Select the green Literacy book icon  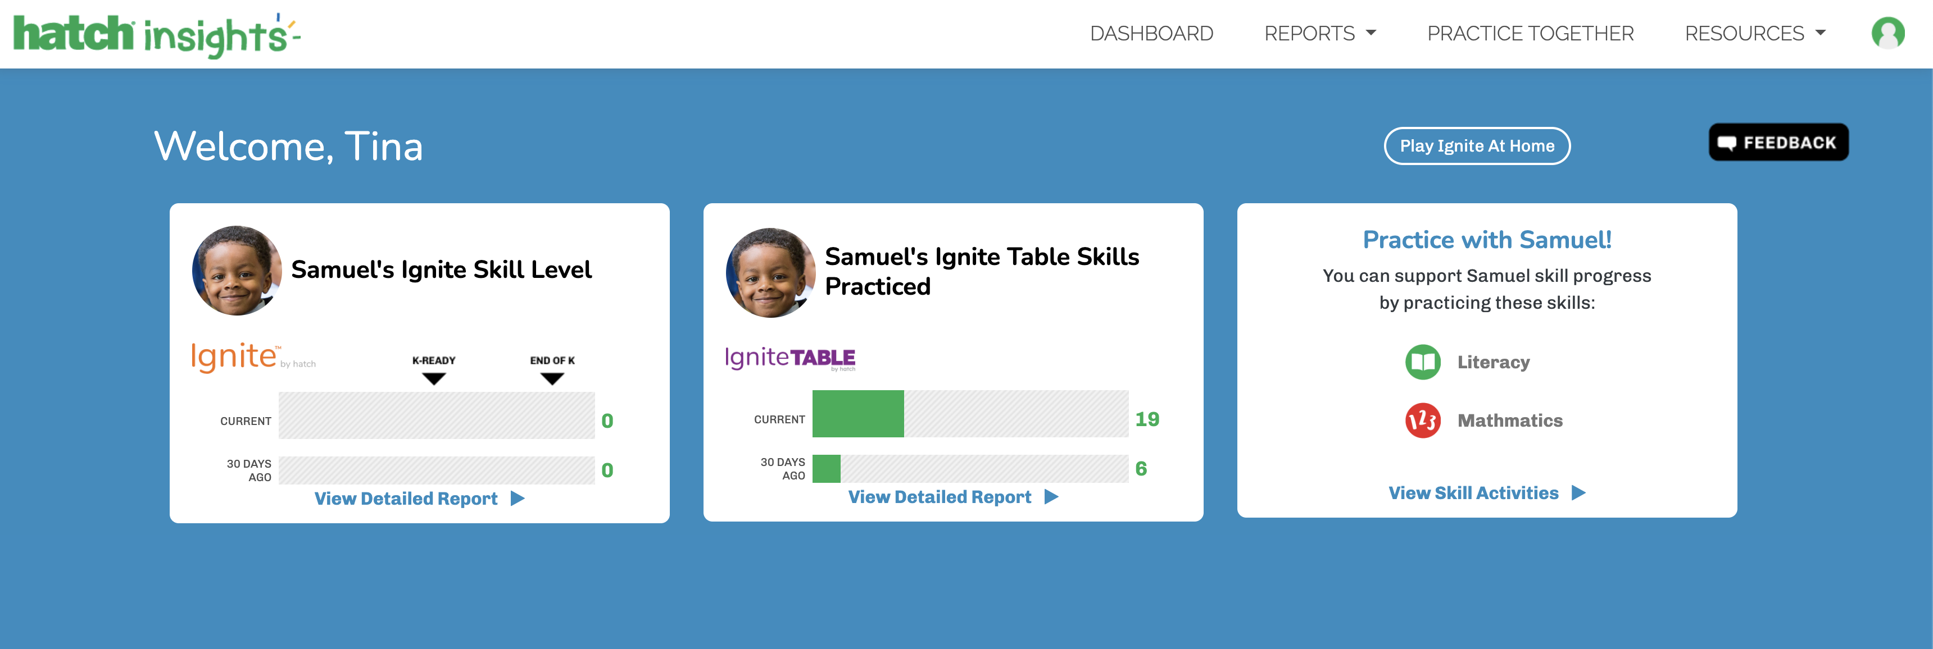pos(1423,362)
